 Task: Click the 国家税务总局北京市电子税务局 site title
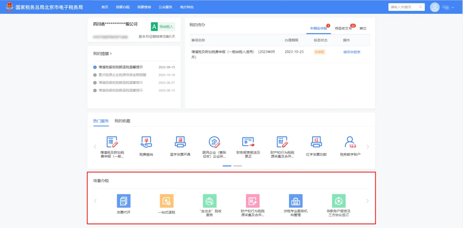[49, 7]
